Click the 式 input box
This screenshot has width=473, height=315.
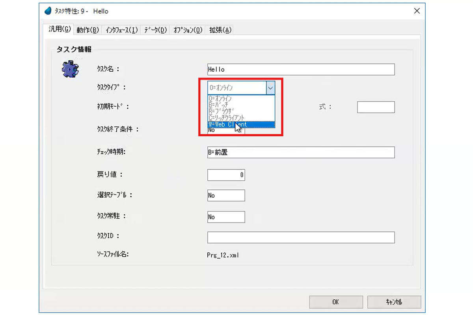376,107
